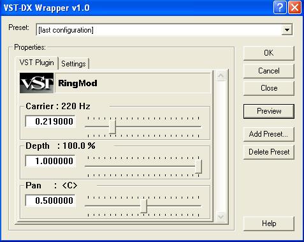Click the Depth value field 1.000000
304x242 pixels.
tap(50, 161)
